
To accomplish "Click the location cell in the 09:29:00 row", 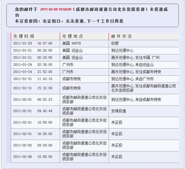I will tap(84, 145).
